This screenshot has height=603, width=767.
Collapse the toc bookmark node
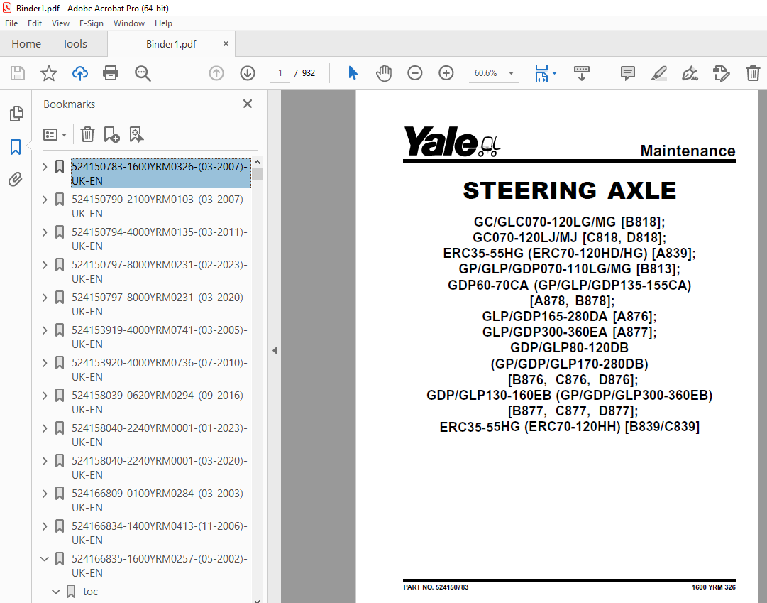point(56,592)
